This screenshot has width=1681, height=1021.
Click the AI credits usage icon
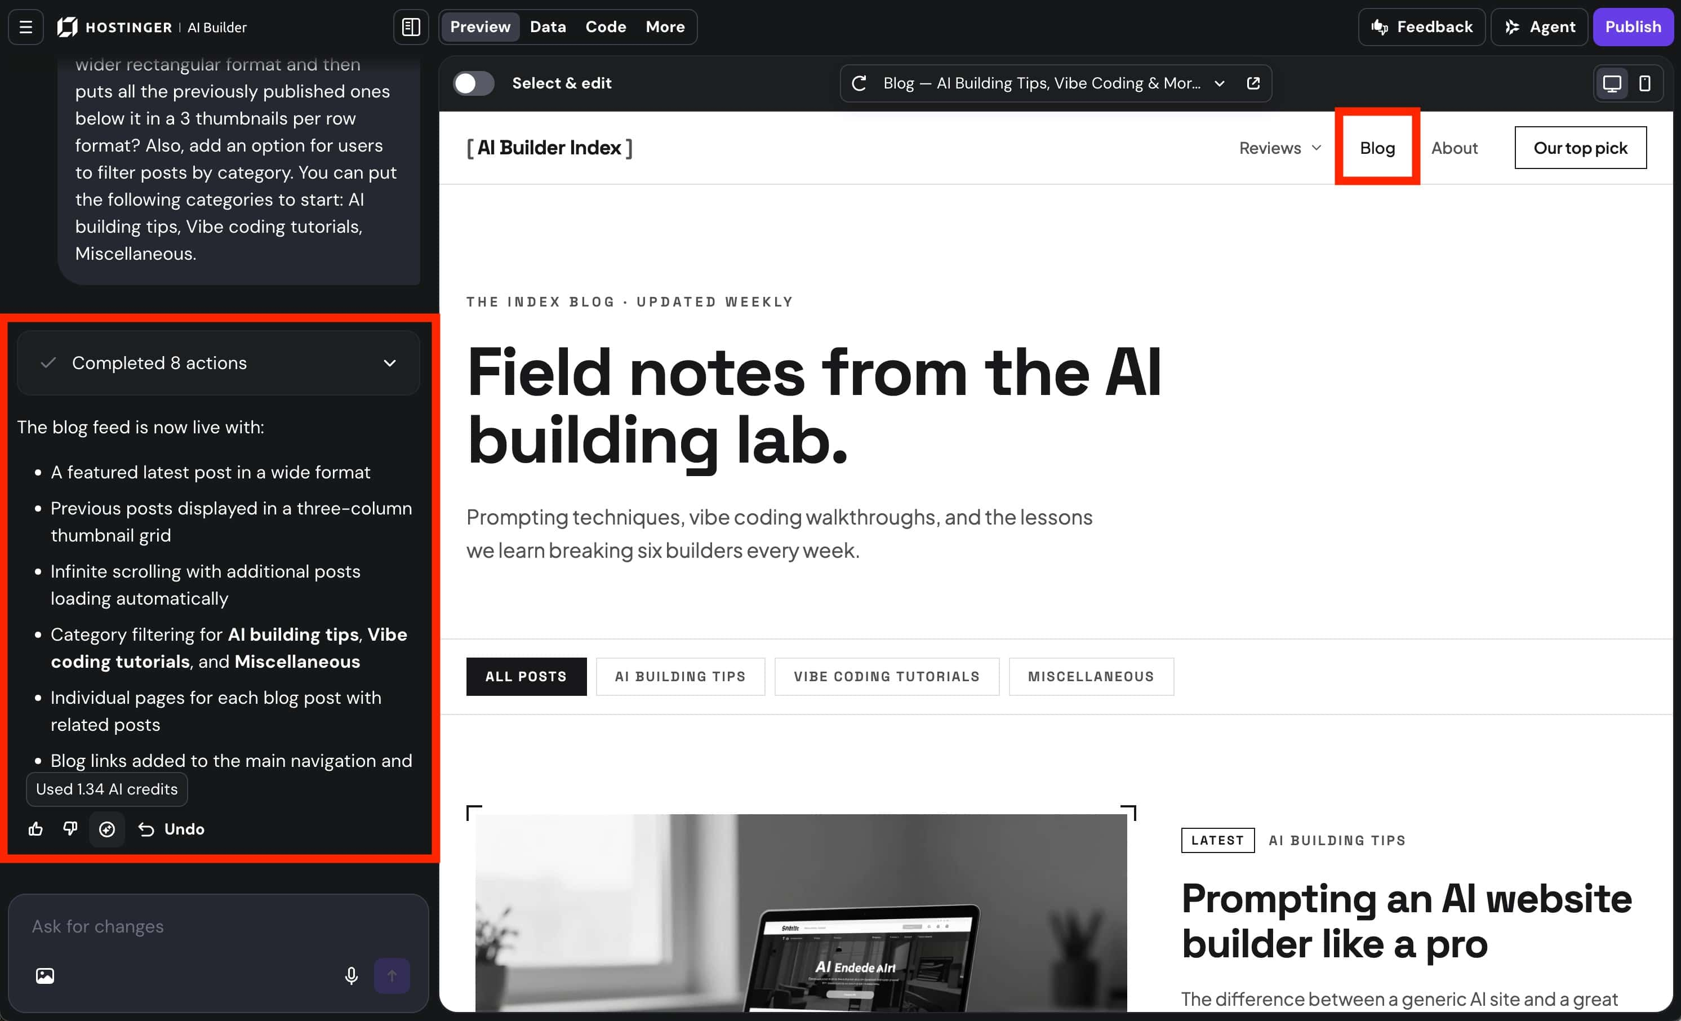(107, 828)
